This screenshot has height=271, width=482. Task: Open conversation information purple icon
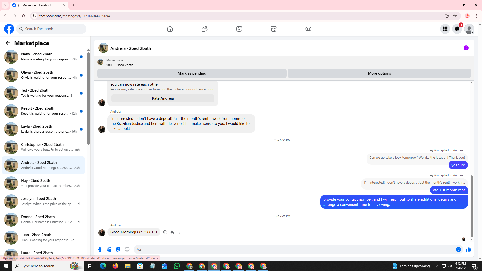coord(466,48)
